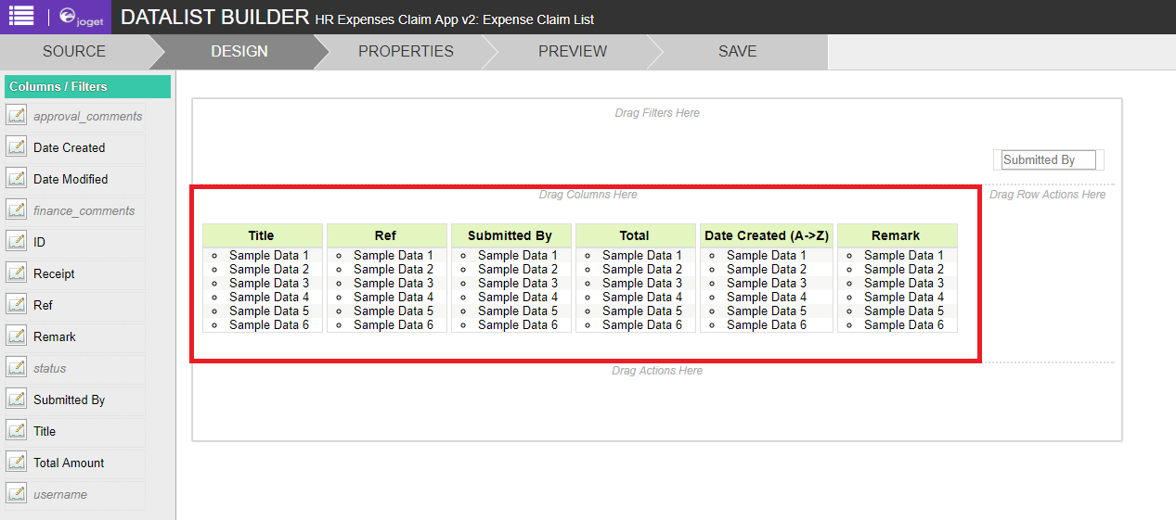
Task: Click the hamburger list menu icon
Action: click(20, 16)
